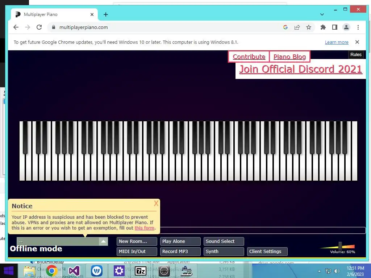
Task: Toggle Chrome side panel icon
Action: click(334, 27)
